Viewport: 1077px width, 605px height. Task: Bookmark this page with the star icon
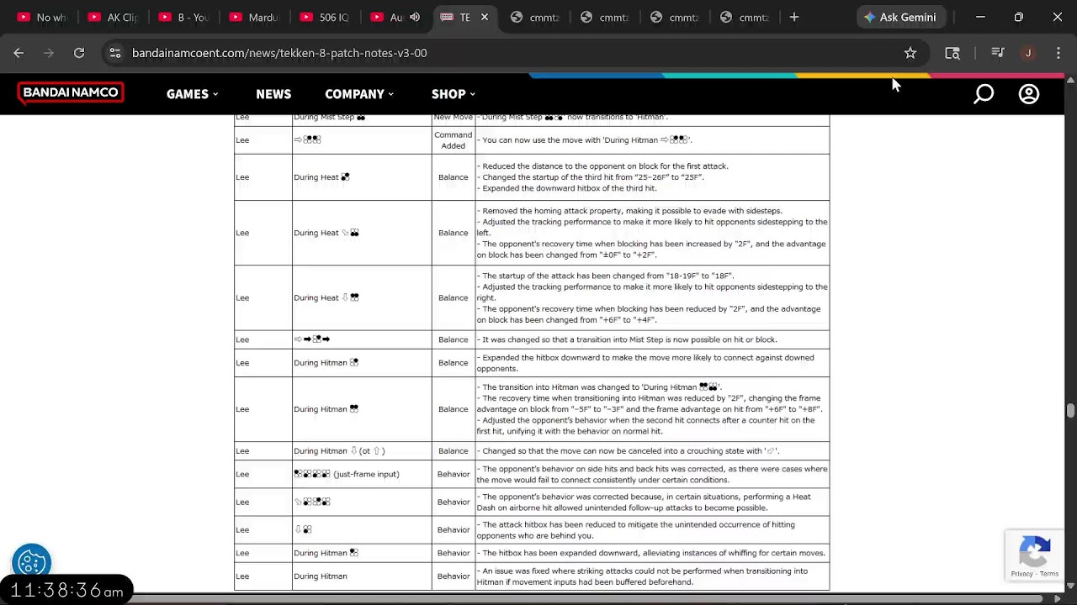click(x=910, y=53)
